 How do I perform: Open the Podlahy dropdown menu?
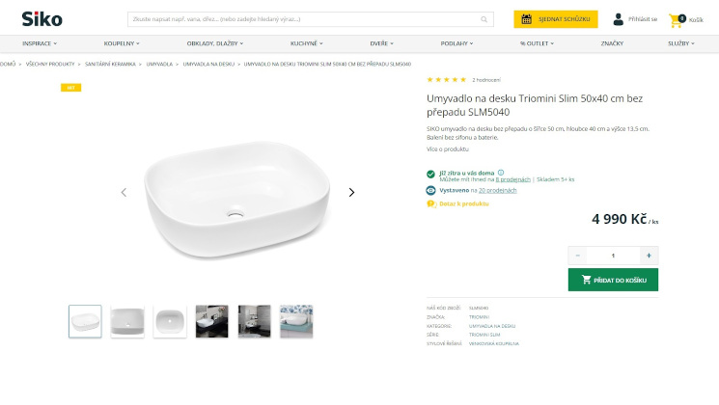point(456,43)
